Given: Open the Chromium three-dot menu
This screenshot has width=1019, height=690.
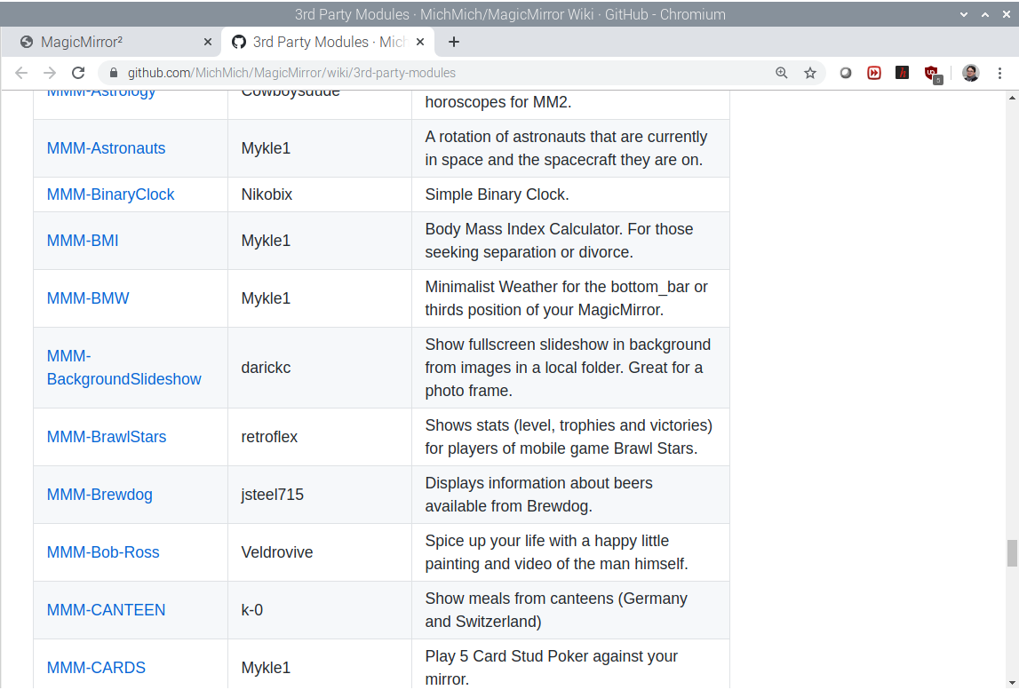Looking at the screenshot, I should click(999, 73).
